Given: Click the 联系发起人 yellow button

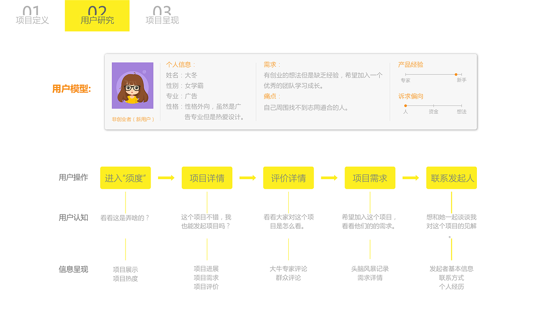Looking at the screenshot, I should [x=451, y=178].
